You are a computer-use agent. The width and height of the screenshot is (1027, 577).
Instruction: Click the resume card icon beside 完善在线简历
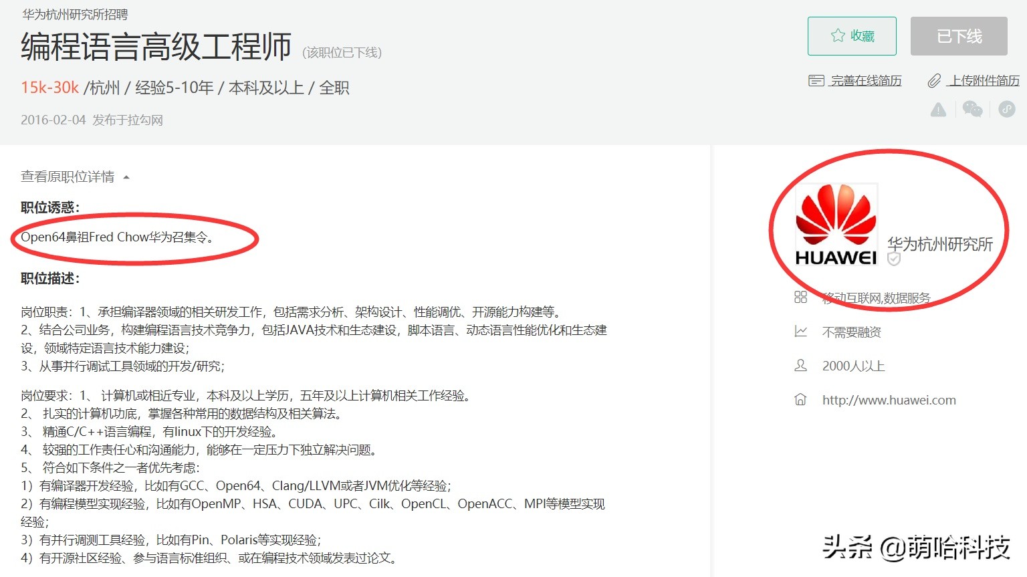(x=816, y=80)
